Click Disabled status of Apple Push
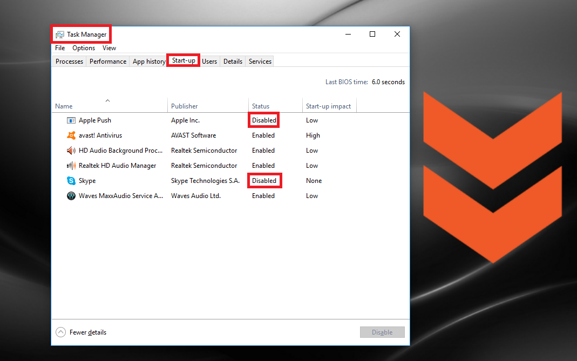The image size is (577, 361). (264, 120)
